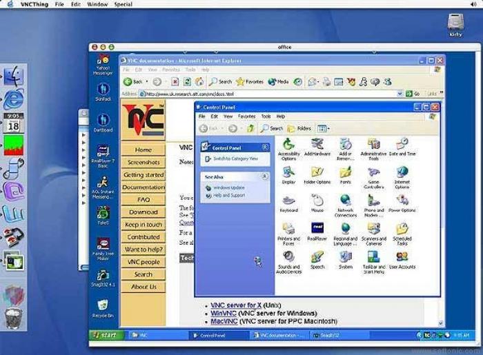Open the Special menu in Mac menubar
The width and height of the screenshot is (483, 355).
(x=124, y=4)
